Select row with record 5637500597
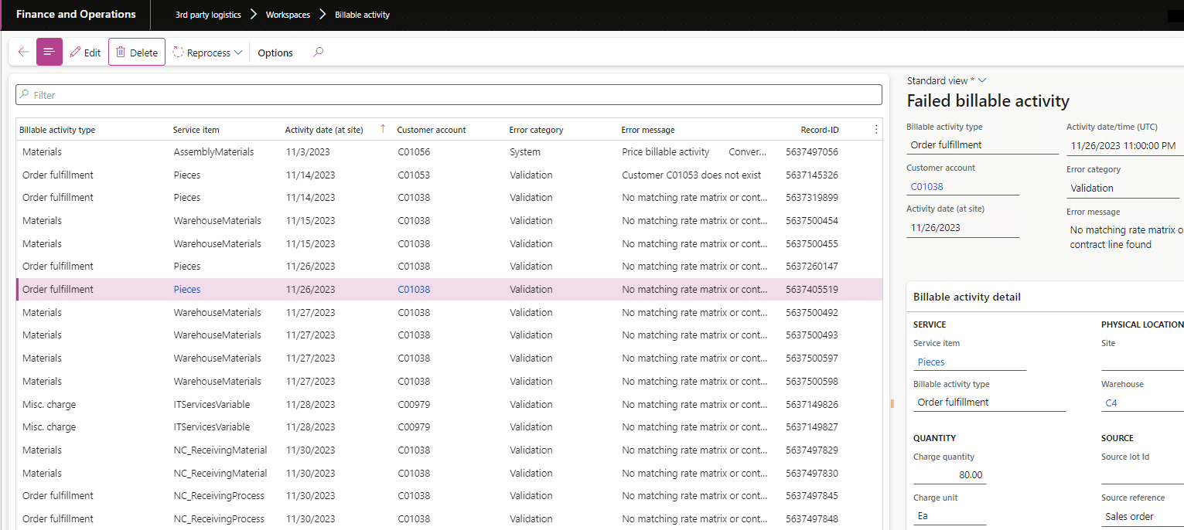The width and height of the screenshot is (1184, 530). click(x=449, y=358)
